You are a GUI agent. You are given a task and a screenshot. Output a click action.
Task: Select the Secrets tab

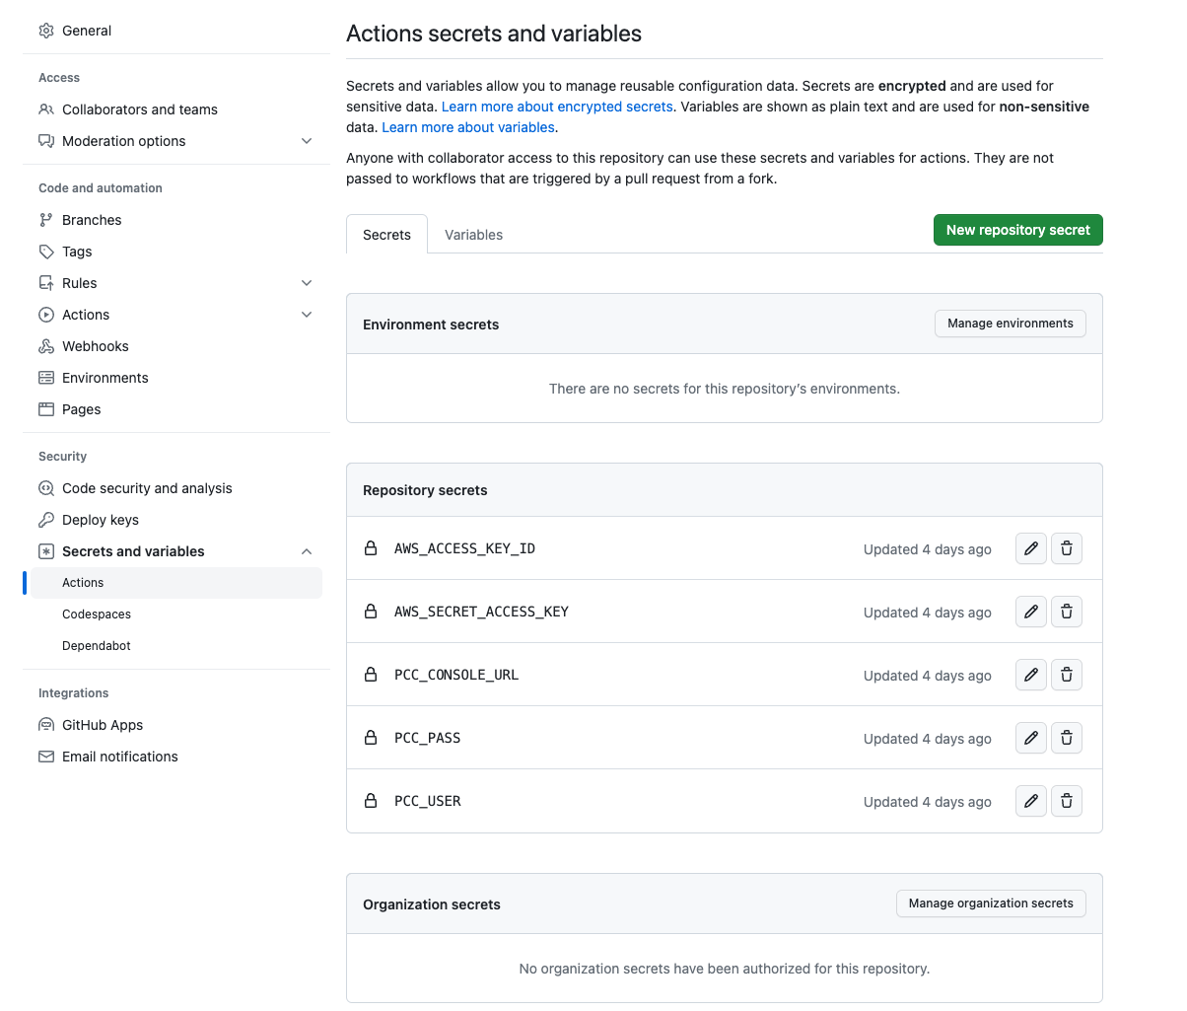(x=386, y=235)
